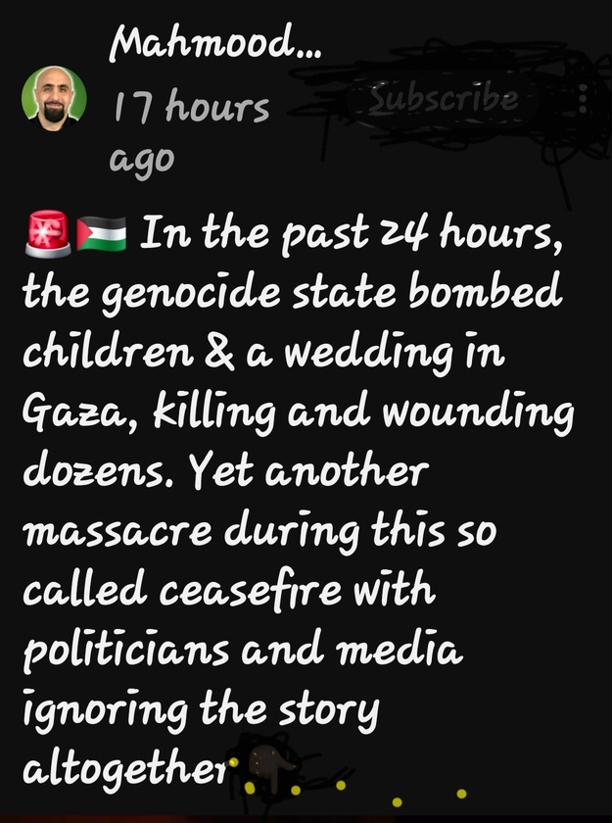
Task: Click the word 'altogether' at post end
Action: [126, 769]
